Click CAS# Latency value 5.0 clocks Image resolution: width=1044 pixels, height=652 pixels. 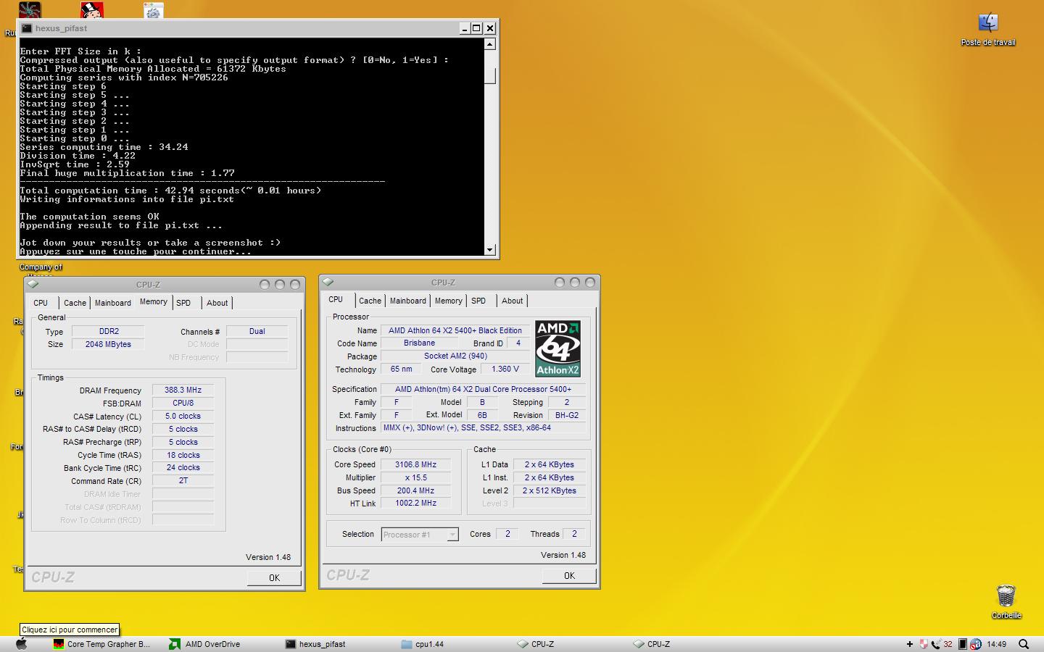click(x=183, y=416)
